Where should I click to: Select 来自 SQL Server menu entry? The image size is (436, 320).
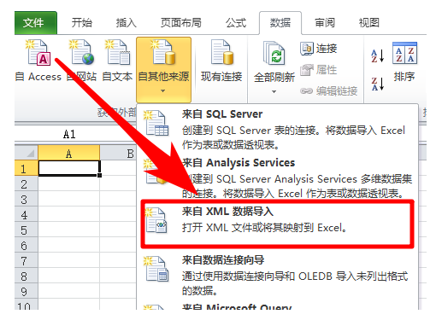(x=278, y=129)
